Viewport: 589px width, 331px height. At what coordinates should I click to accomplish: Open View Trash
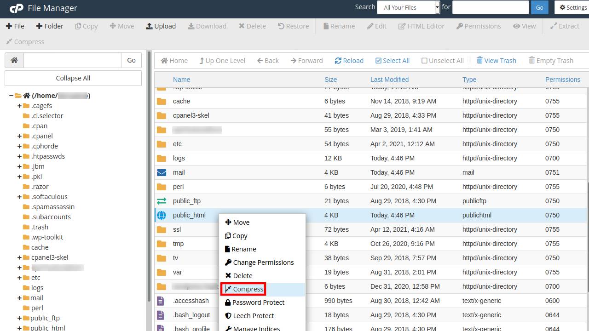tap(497, 61)
